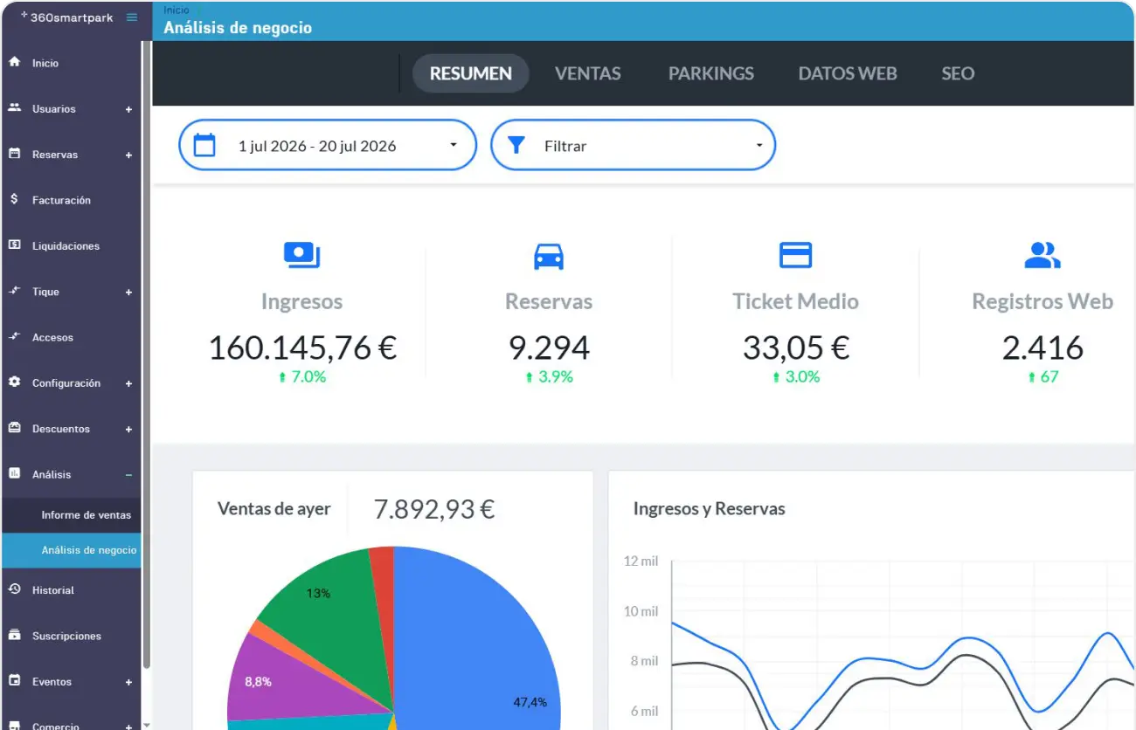The width and height of the screenshot is (1136, 730).
Task: Expand the Descuentos submenu plus
Action: (128, 429)
